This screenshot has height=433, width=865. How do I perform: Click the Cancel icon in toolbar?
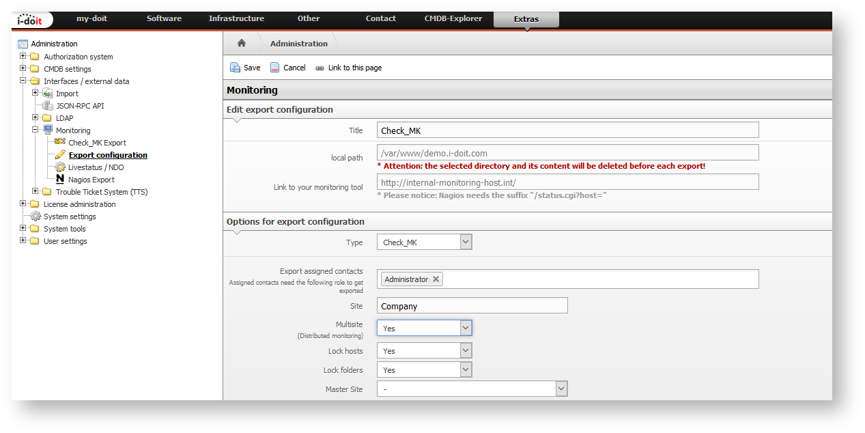point(275,68)
